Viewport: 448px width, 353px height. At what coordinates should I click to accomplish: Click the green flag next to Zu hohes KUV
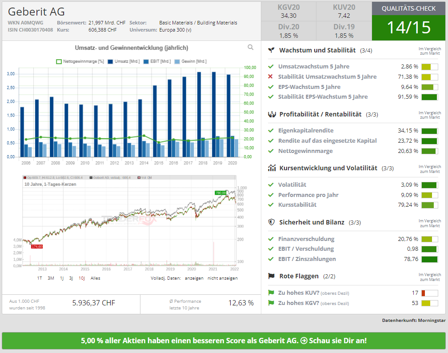(x=271, y=293)
